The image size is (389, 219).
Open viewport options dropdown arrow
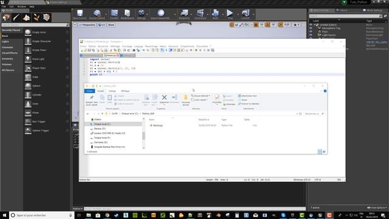75,25
